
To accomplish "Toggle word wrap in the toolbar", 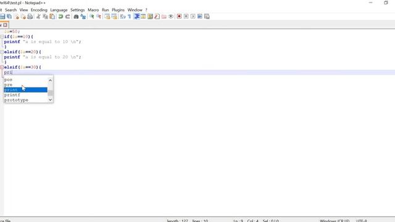I will [x=123, y=17].
